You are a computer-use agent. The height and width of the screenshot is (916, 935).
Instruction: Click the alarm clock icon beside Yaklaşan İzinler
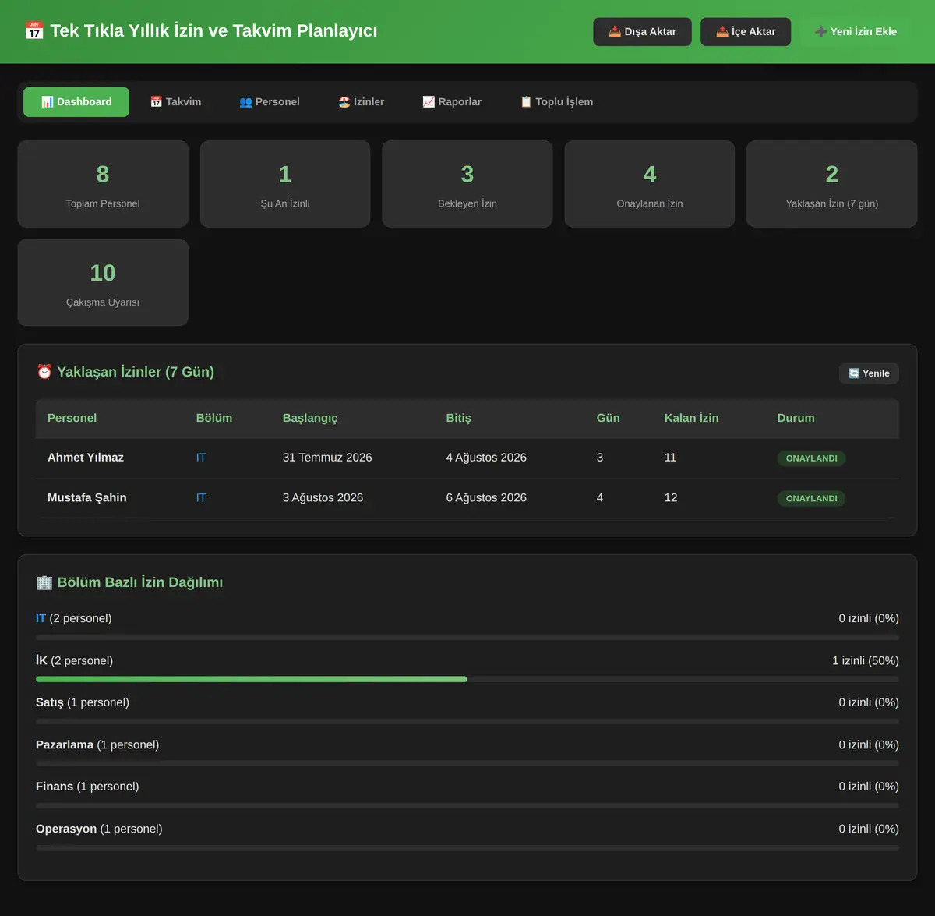coord(44,372)
